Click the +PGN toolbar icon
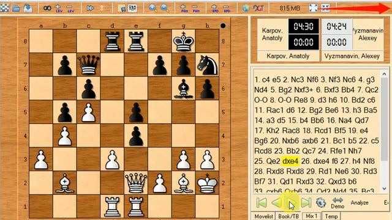 click(x=184, y=8)
